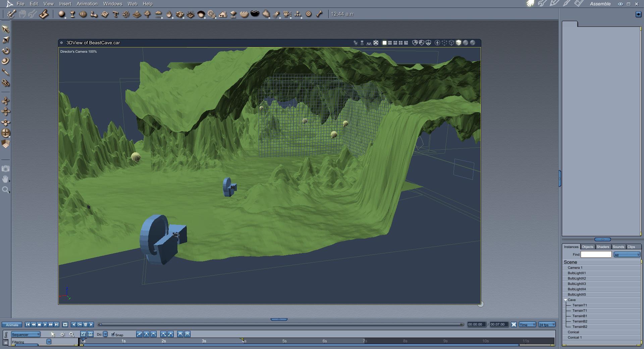Open the Animation menu
The height and width of the screenshot is (349, 644).
(87, 4)
